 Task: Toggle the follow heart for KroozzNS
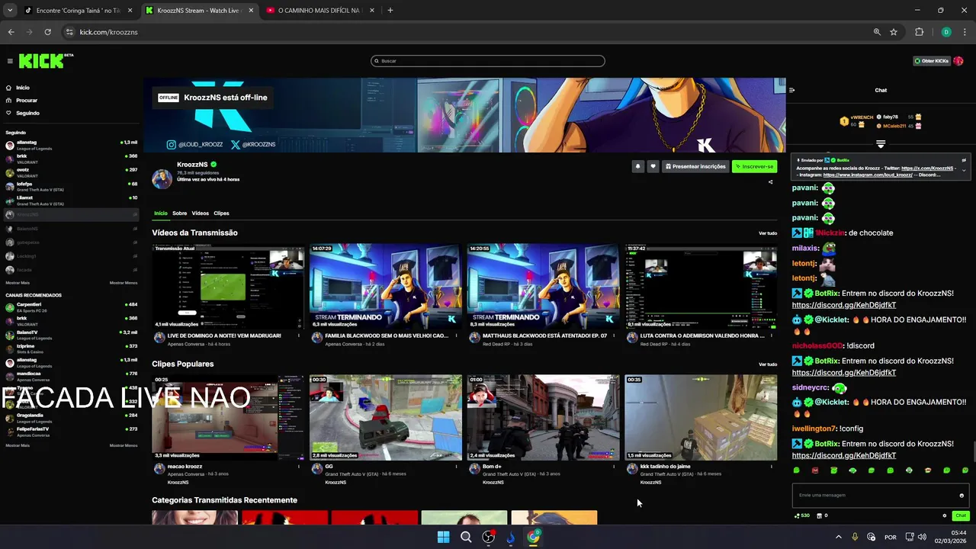(x=653, y=166)
